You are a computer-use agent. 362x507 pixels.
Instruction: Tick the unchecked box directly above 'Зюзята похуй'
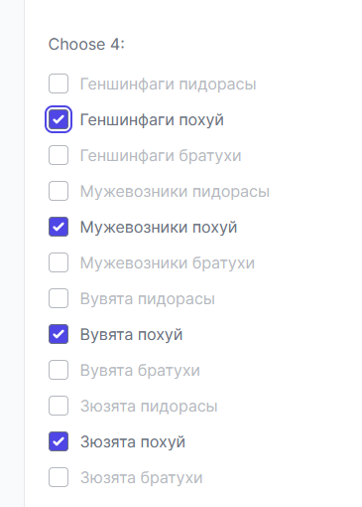59,406
